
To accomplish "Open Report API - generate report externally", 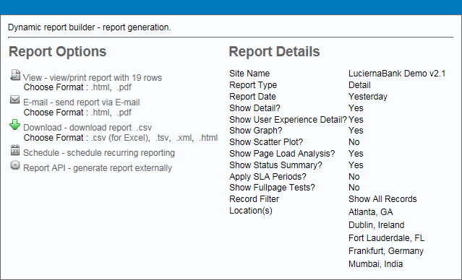I will (x=98, y=168).
